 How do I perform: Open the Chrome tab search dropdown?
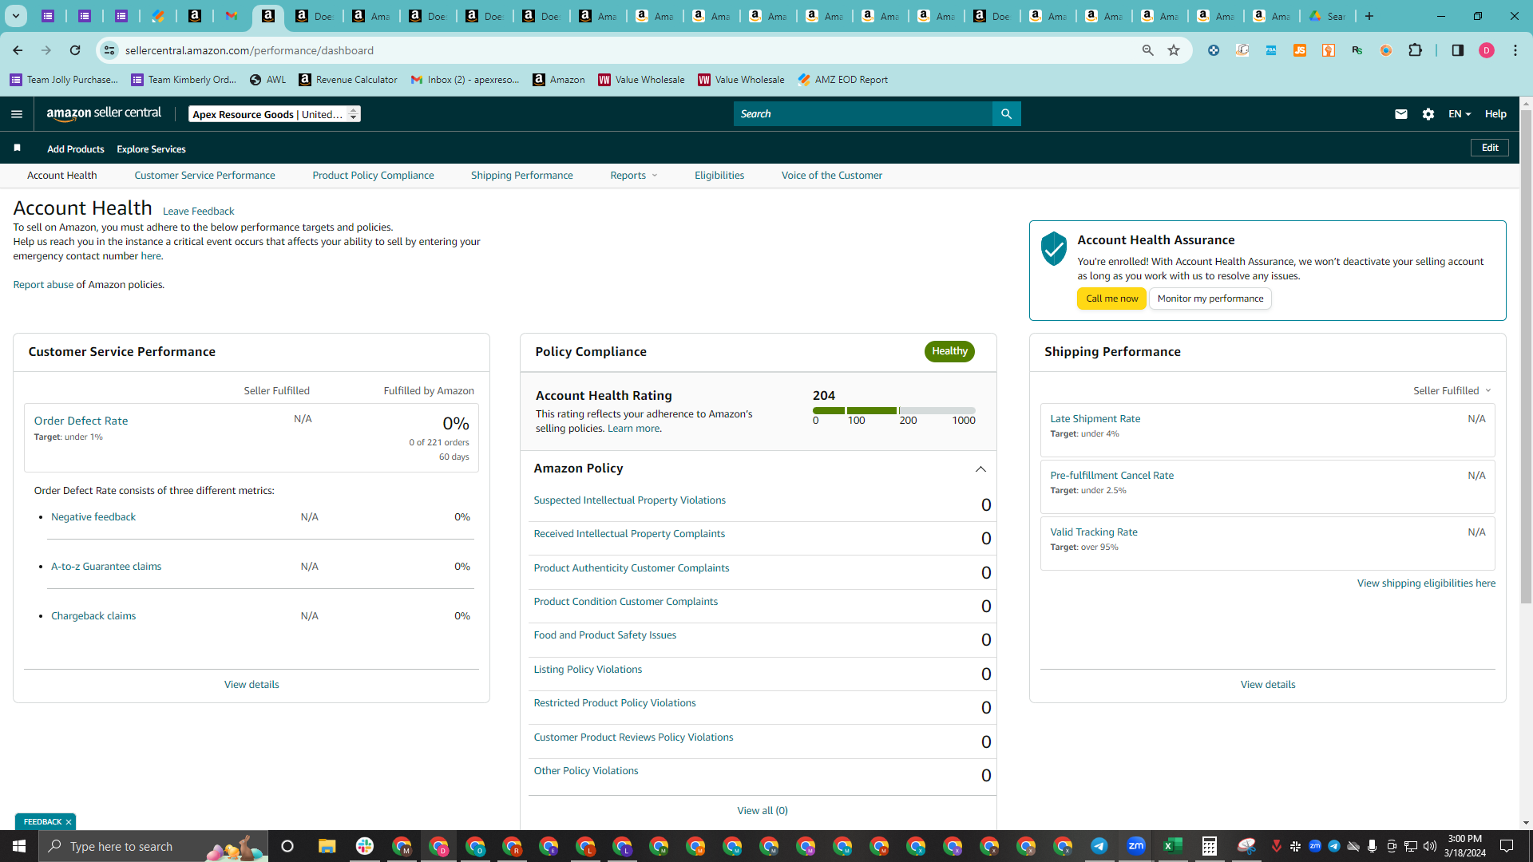[x=16, y=16]
